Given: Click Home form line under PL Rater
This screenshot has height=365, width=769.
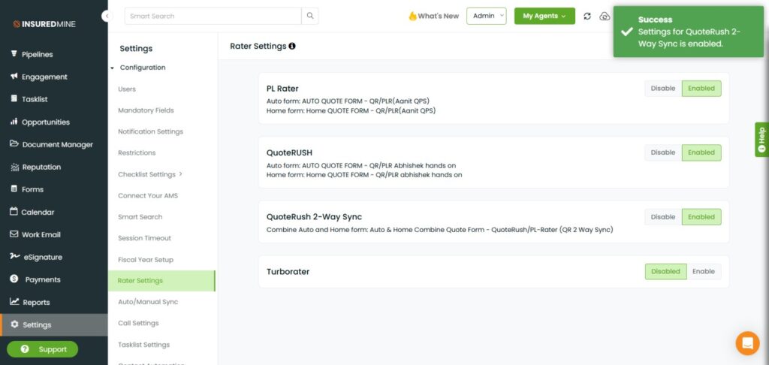Looking at the screenshot, I should pyautogui.click(x=351, y=110).
